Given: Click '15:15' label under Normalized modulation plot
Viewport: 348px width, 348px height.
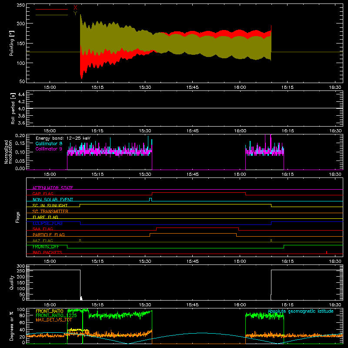Looking at the screenshot, I should 97,174.
